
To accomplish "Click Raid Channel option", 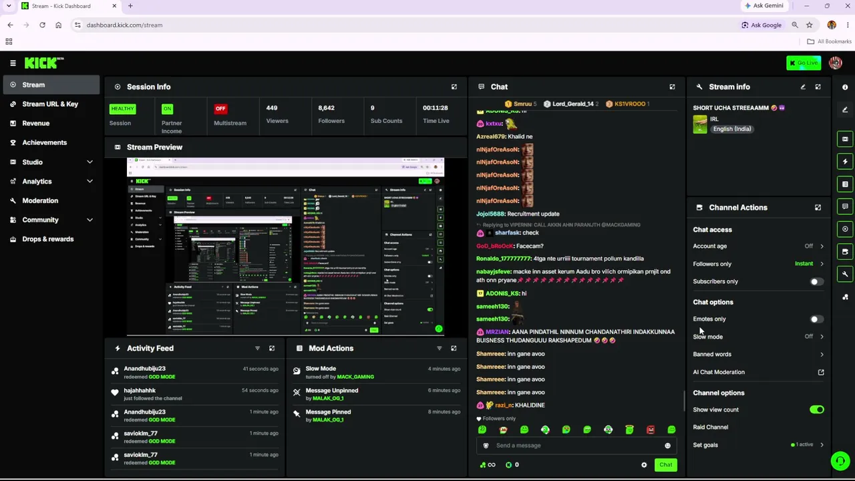I will (711, 428).
